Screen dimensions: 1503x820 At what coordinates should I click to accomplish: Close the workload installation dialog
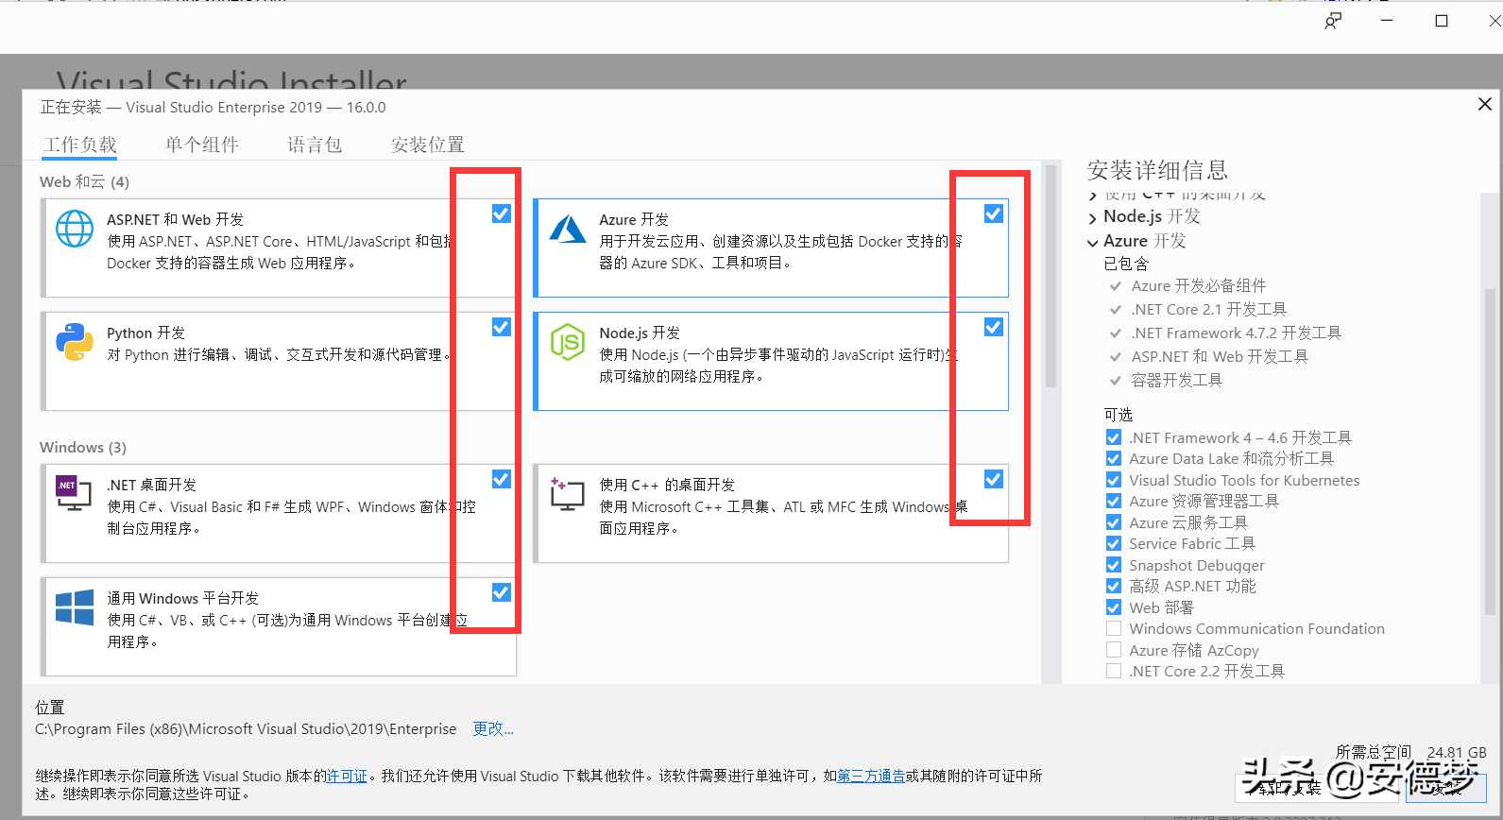click(1485, 104)
